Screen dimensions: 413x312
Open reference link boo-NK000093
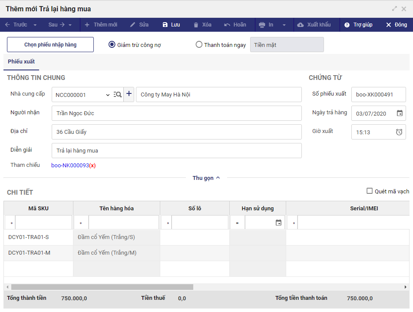(x=70, y=165)
